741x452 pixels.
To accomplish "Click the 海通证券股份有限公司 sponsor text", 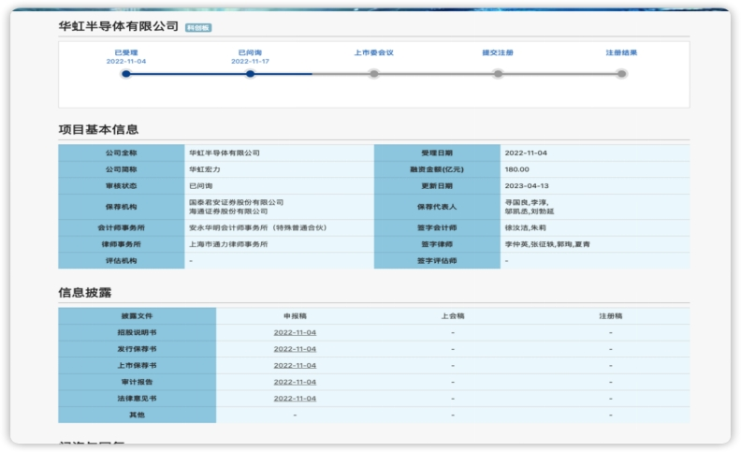I will (228, 211).
